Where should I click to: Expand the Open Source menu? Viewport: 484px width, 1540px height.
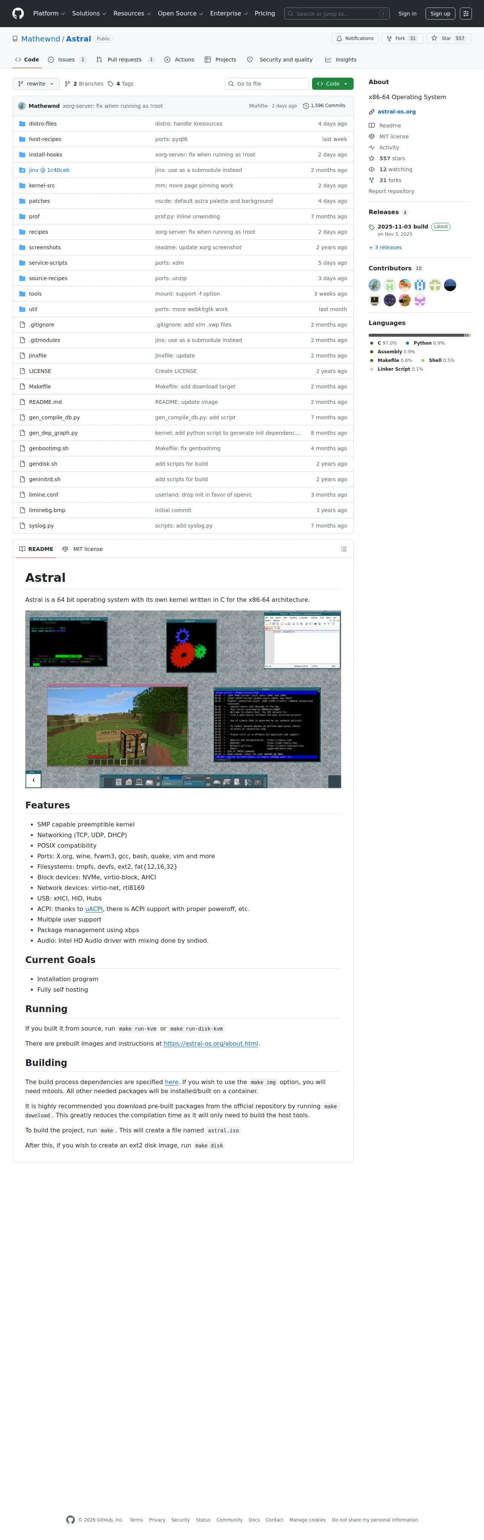click(x=180, y=13)
